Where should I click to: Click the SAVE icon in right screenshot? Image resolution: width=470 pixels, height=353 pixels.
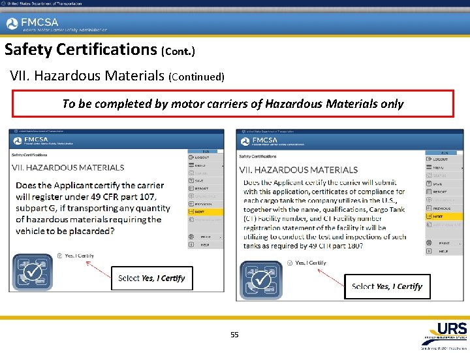click(429, 184)
